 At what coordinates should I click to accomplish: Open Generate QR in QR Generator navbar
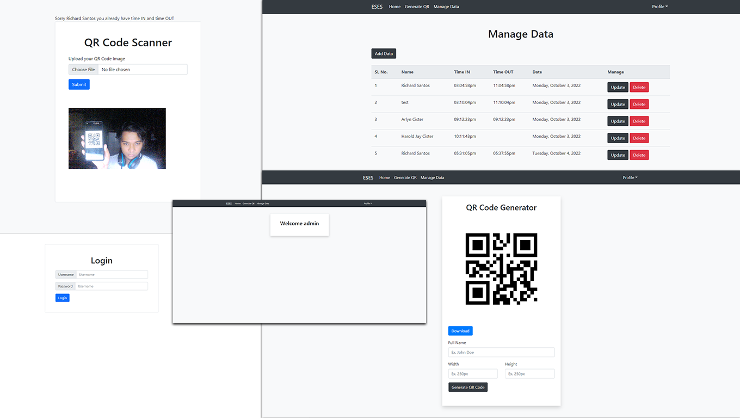tap(405, 177)
